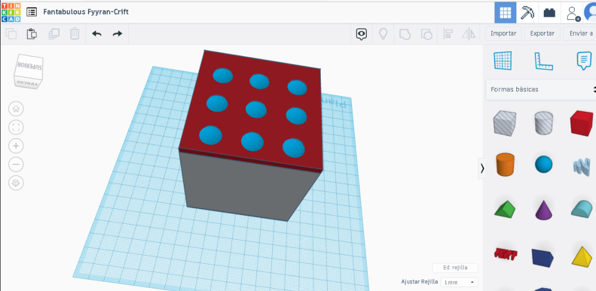Switch to 3D design grid view

tap(505, 12)
